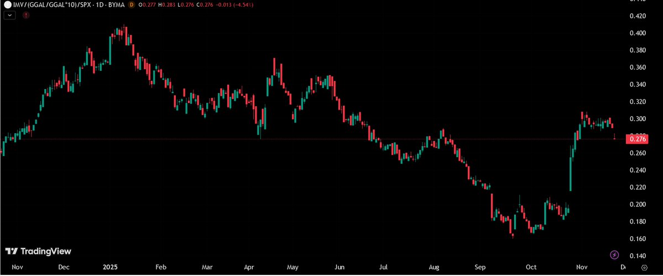The width and height of the screenshot is (663, 276).
Task: Click the 0.360 price axis label
Action: (x=637, y=67)
